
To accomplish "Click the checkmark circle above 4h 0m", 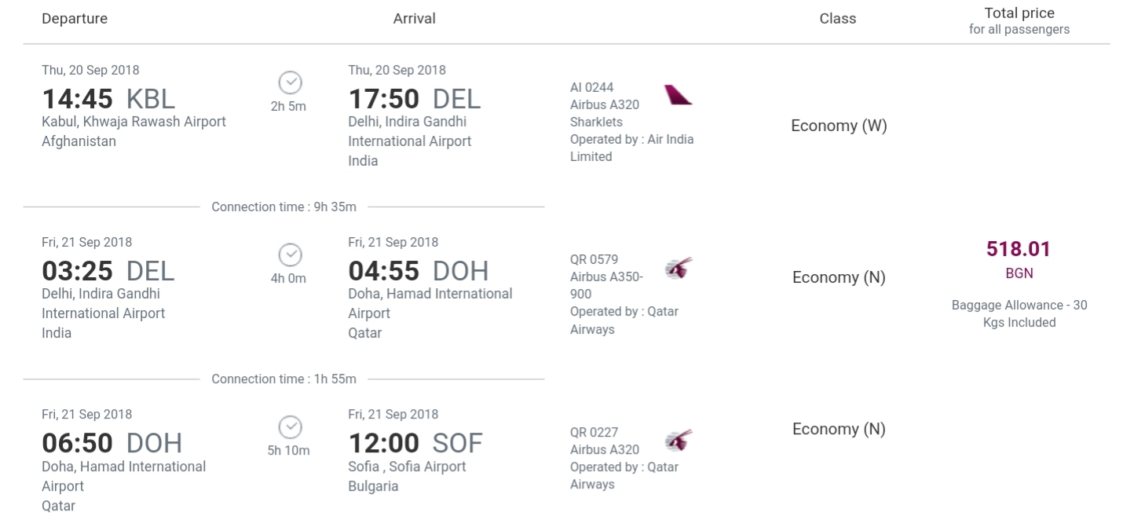I will tap(290, 254).
